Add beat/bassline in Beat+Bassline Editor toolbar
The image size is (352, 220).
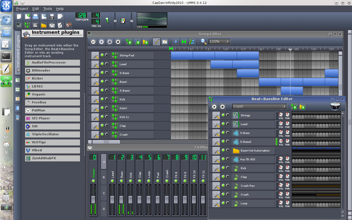[294, 106]
